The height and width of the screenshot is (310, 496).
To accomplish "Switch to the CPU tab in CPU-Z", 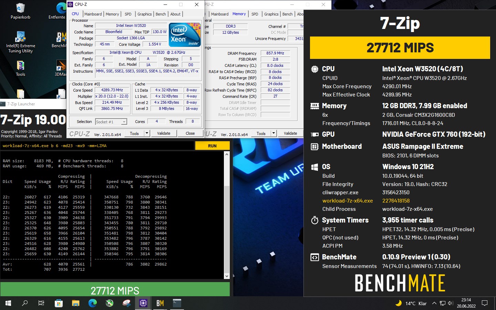I will [75, 14].
